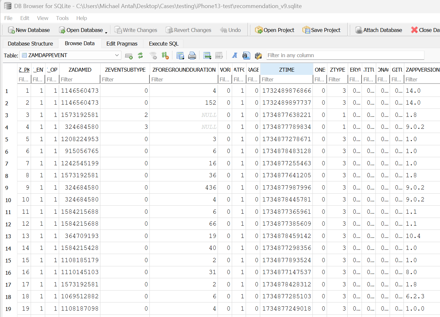The width and height of the screenshot is (440, 317).
Task: Click Save Project button
Action: 322,30
